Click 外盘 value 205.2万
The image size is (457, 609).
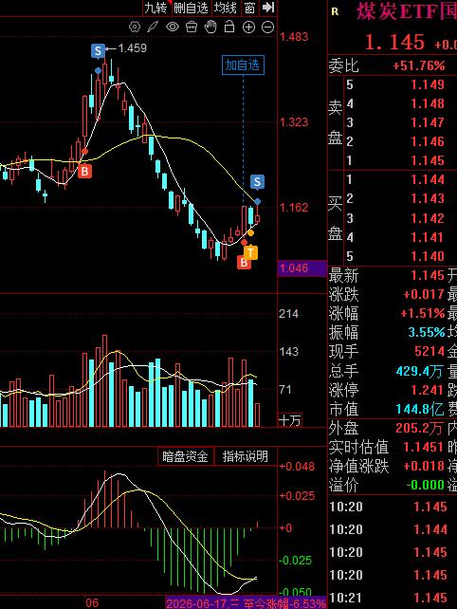[x=419, y=428]
